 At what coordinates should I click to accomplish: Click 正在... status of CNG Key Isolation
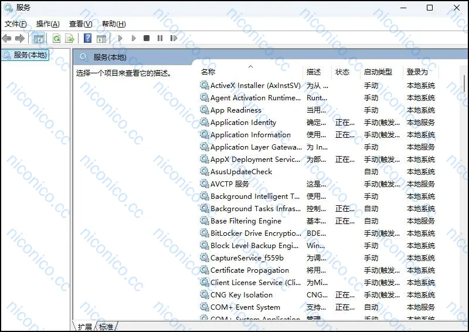[345, 294]
